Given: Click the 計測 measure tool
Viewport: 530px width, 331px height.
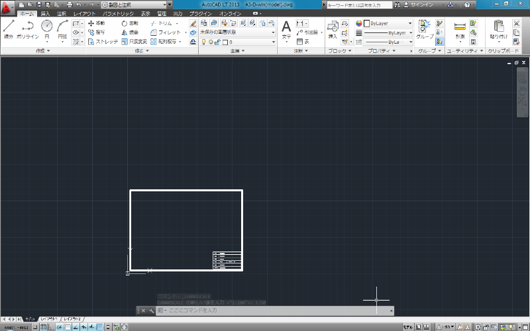Looking at the screenshot, I should click(460, 30).
